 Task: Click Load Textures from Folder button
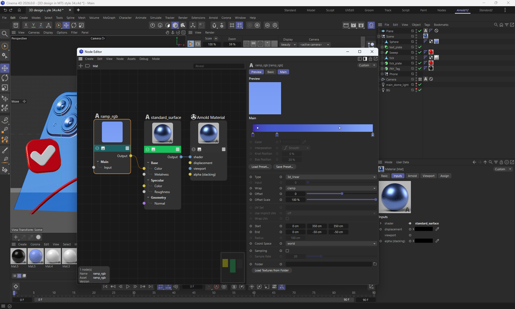tap(271, 270)
